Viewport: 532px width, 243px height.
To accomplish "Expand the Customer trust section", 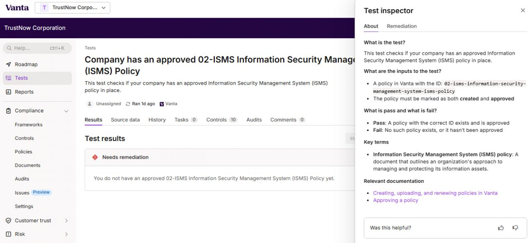I will [x=66, y=221].
